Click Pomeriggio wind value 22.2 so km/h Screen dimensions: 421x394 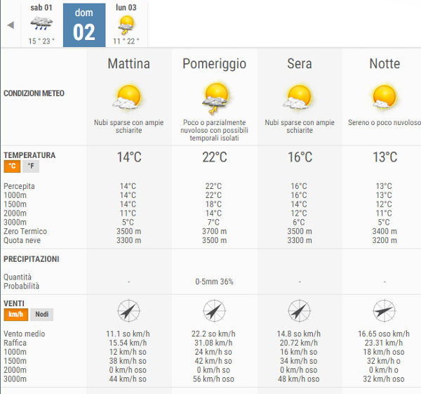click(x=213, y=334)
